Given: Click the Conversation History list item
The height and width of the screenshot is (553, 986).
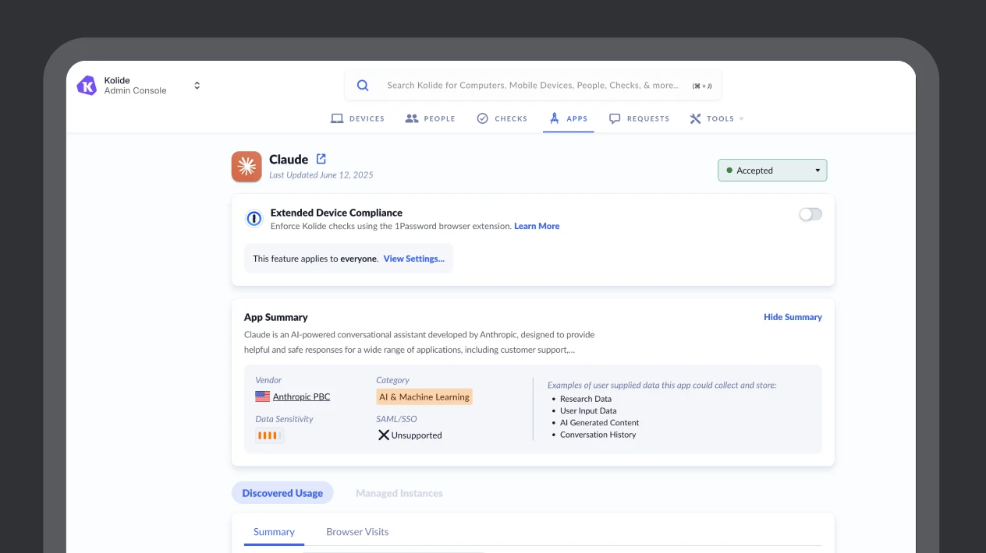Looking at the screenshot, I should (598, 435).
